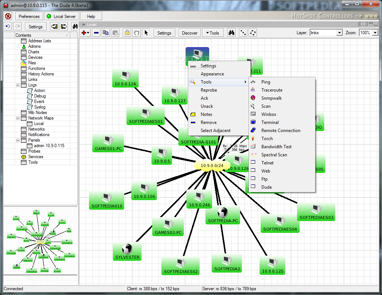Image resolution: width=382 pixels, height=295 pixels.
Task: Click the red plus add-item icon
Action: click(x=84, y=33)
